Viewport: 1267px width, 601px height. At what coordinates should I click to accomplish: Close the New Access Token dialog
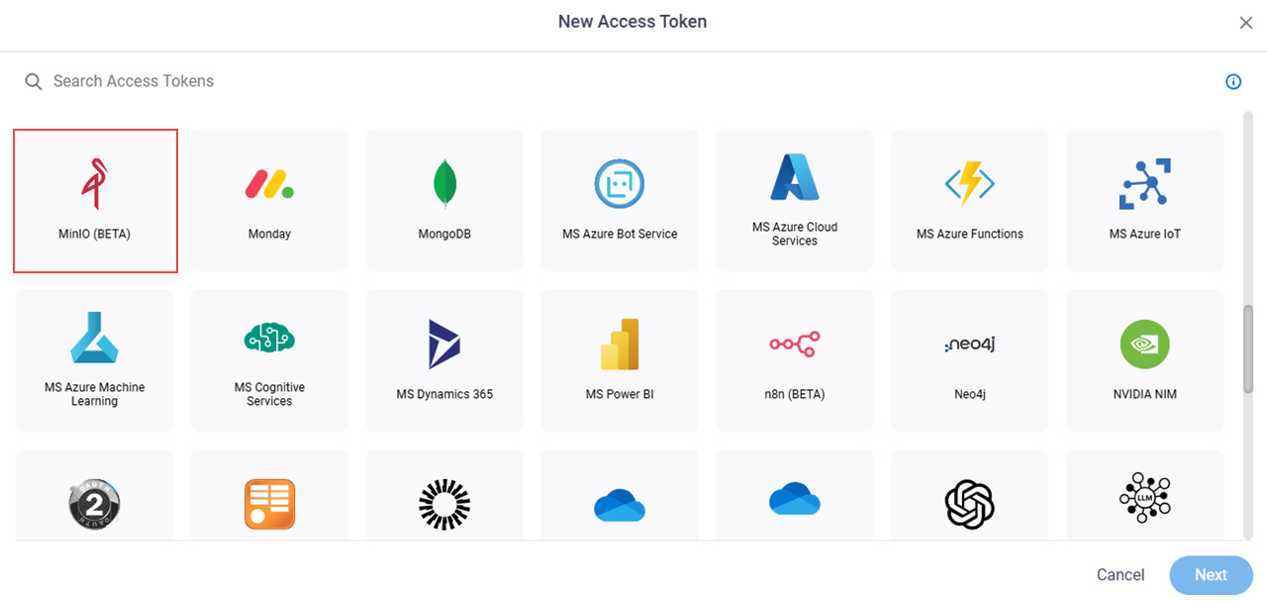[x=1246, y=23]
